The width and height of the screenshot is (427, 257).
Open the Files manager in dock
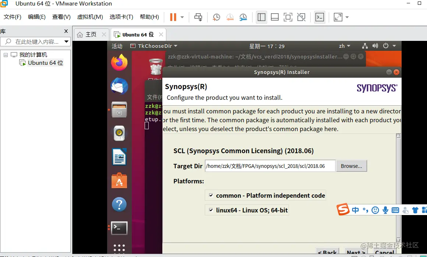coord(119,109)
